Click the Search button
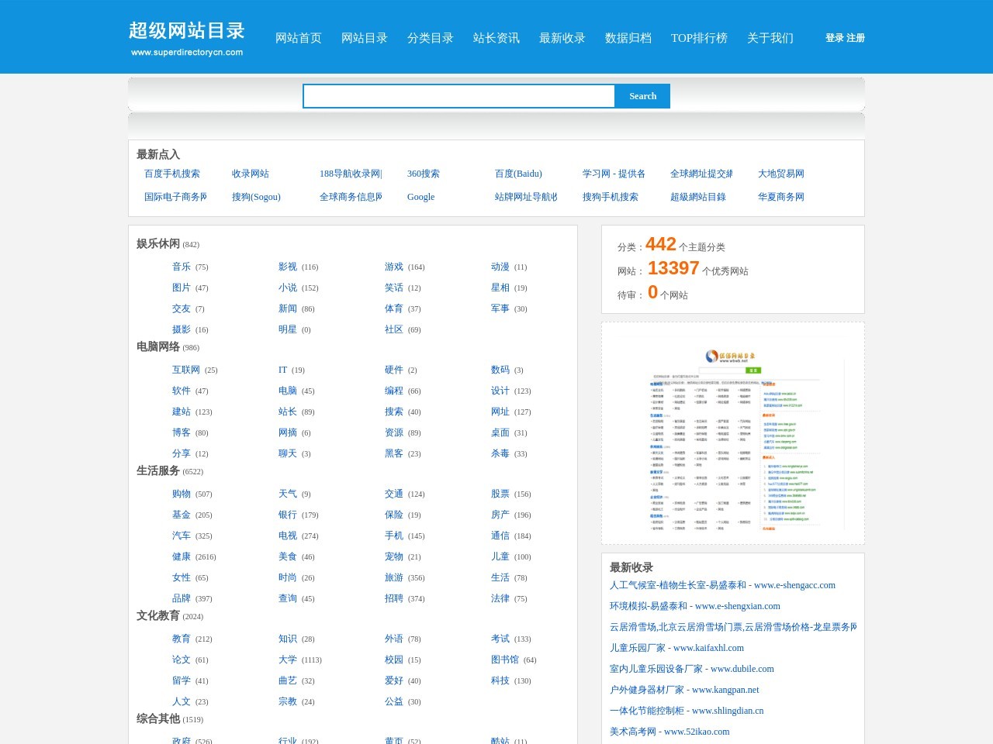 point(642,96)
